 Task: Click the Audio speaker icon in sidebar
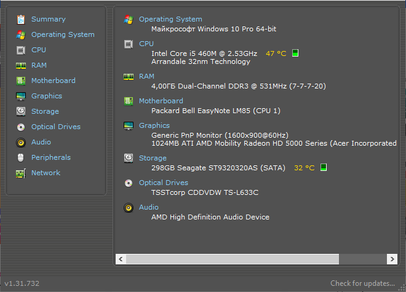tap(21, 143)
